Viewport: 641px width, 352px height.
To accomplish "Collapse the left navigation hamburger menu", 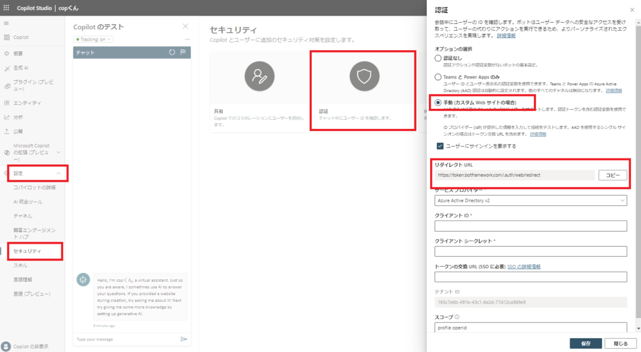I will point(6,23).
